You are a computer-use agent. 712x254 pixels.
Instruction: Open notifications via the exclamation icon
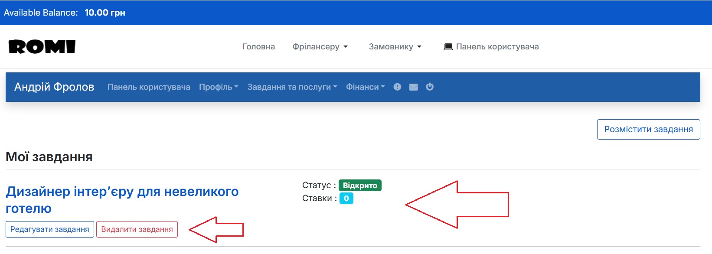(x=397, y=87)
